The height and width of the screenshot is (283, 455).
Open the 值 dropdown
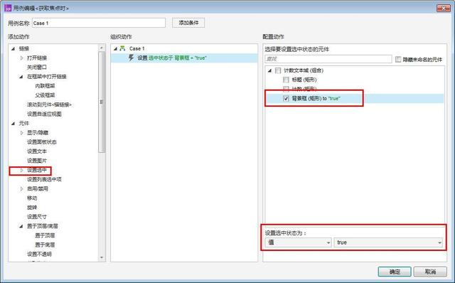point(298,242)
